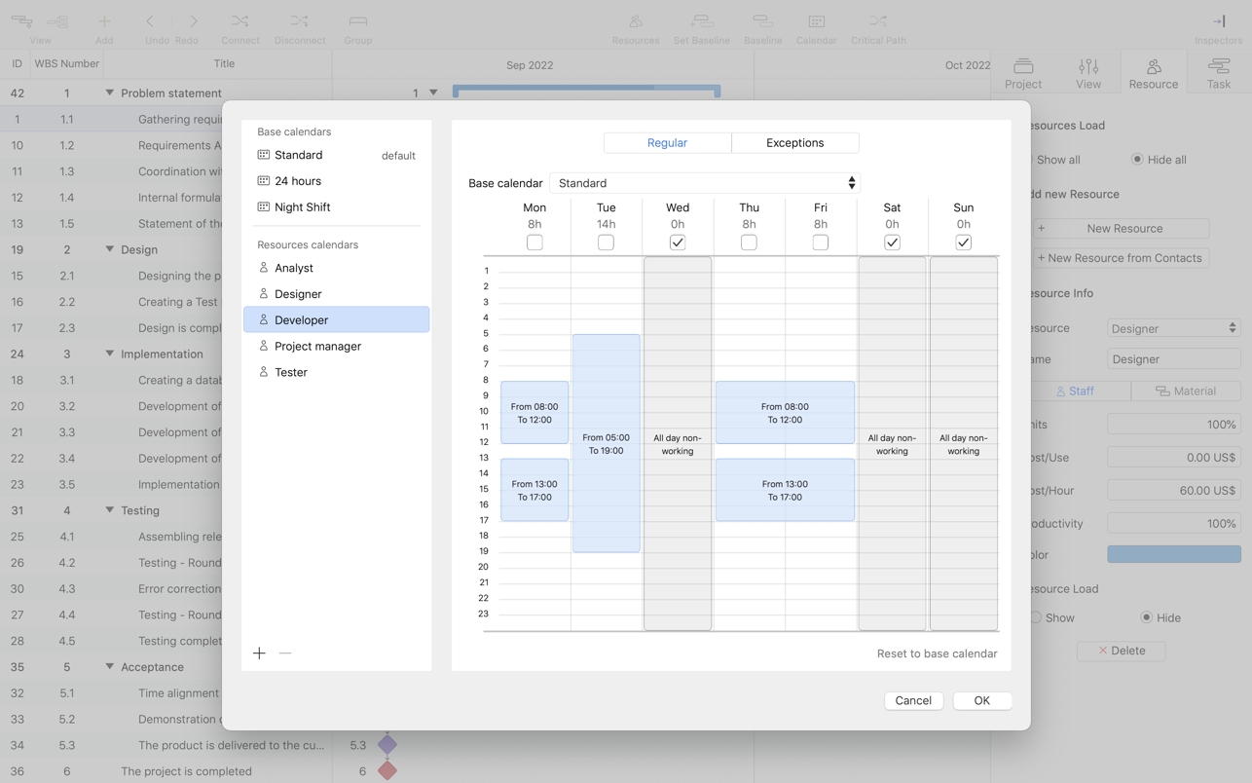Viewport: 1252px width, 783px height.
Task: Check the Tue non-working checkbox
Action: pos(606,242)
